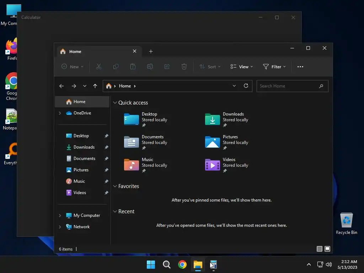The image size is (364, 273).
Task: Collapse the Favorites section
Action: 115,186
